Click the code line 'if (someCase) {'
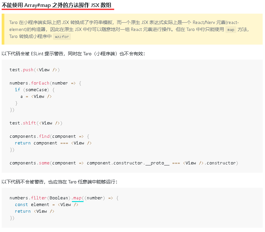Viewport: 265px width, 232px height. click(x=35, y=90)
